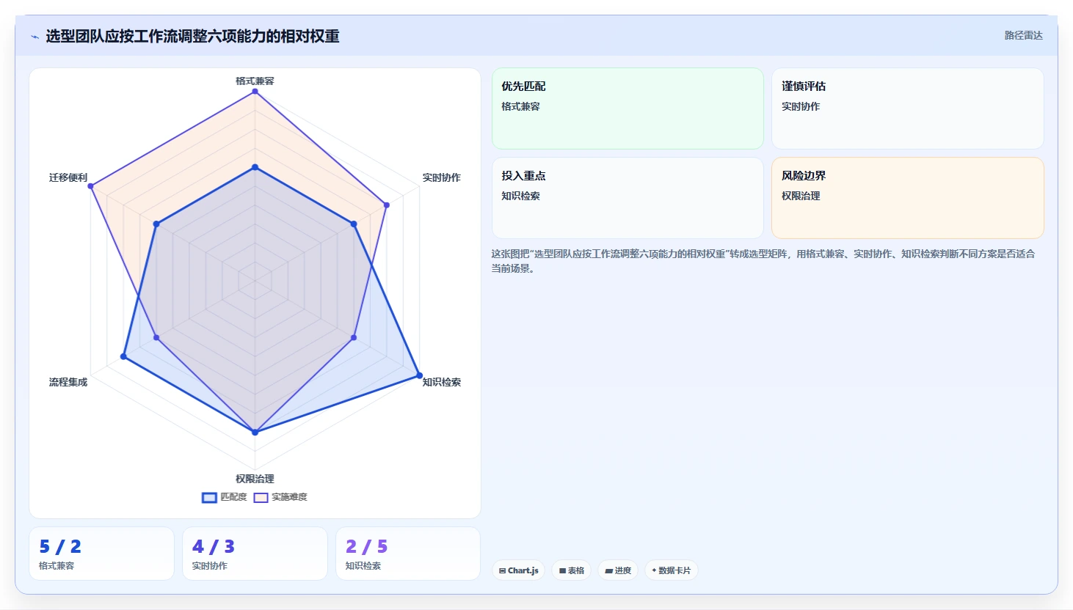Toggle the 匹配度 legend item
Screen dimensions: 1073x610
coord(225,497)
